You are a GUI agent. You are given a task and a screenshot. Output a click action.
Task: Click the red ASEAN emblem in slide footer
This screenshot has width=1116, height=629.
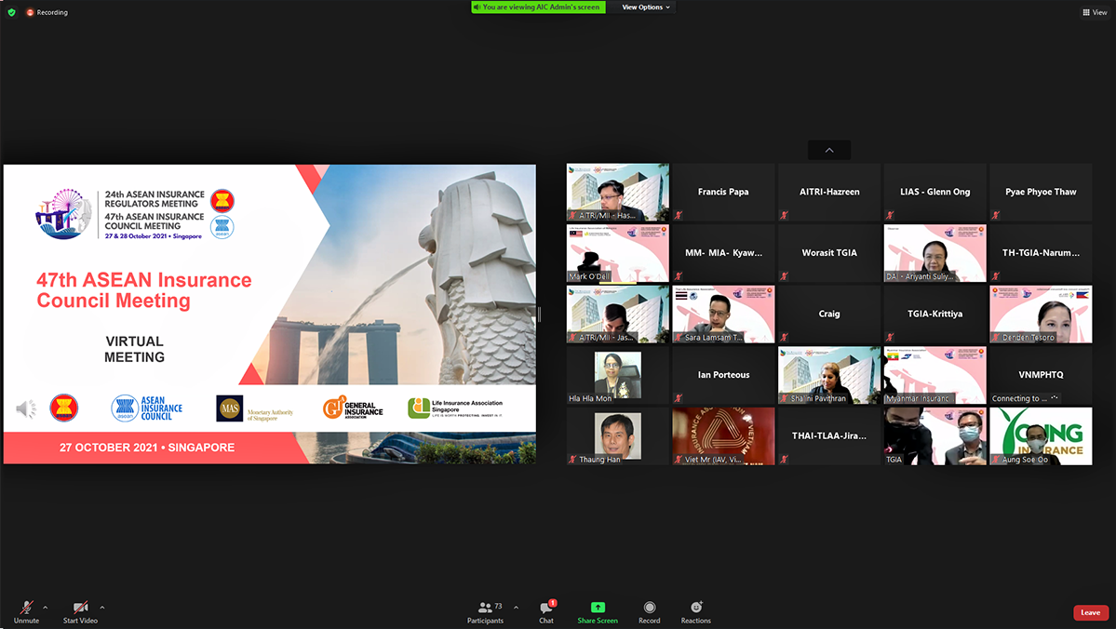point(64,408)
